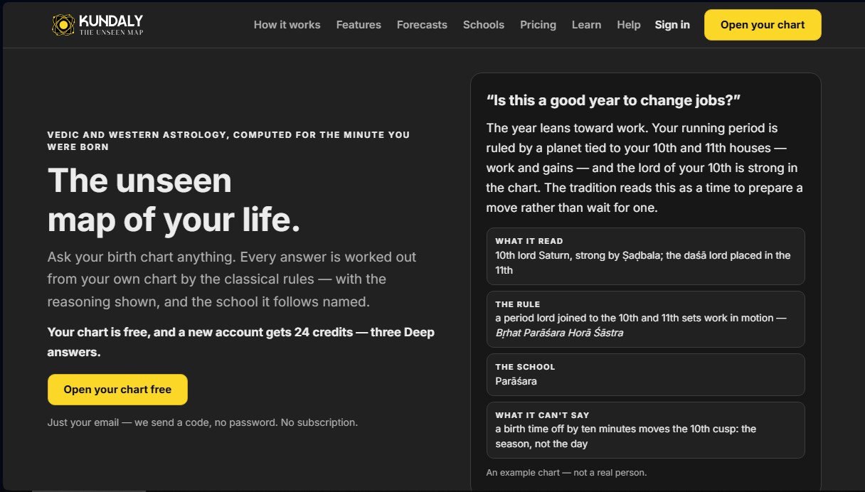Click the Bṛhat Parāśara Horā Śāstra citation

[559, 333]
